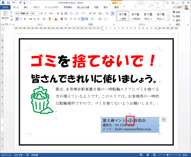Image resolution: width=191 pixels, height=157 pixels.
Task: Open the 選択 dropdown in the editing group
Action: 178,20
